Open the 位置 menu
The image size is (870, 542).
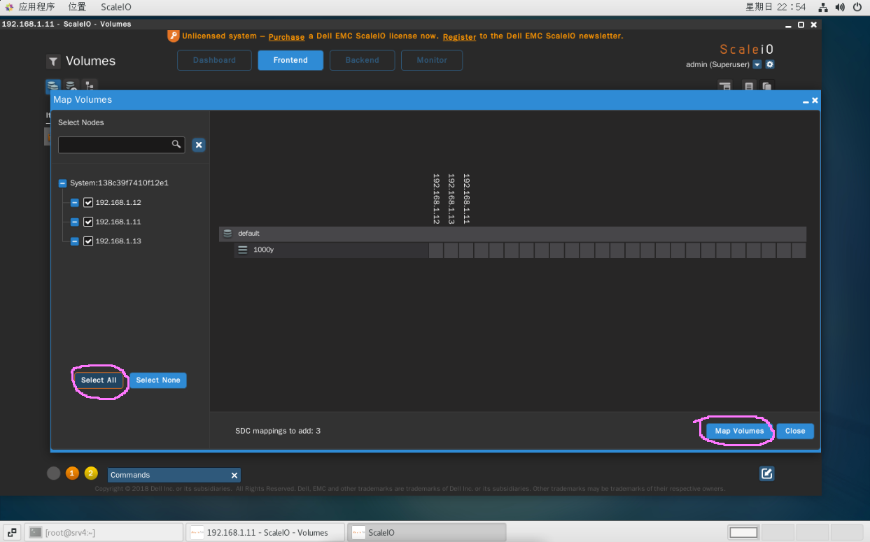[x=77, y=7]
